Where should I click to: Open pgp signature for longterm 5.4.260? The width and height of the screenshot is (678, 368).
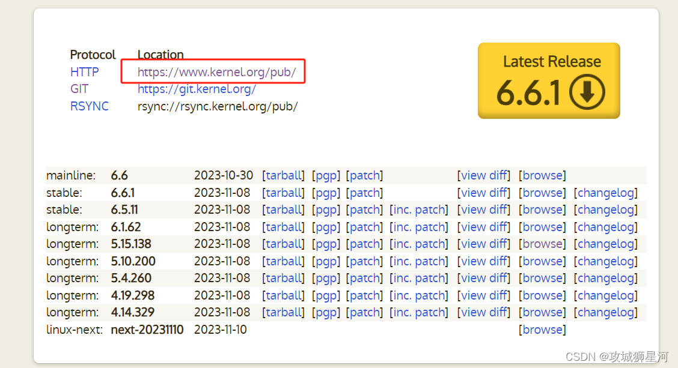click(326, 278)
